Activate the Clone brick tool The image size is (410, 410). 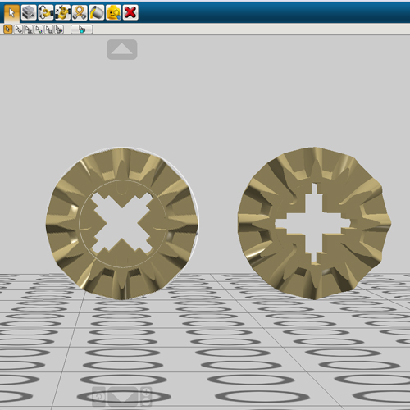click(29, 12)
